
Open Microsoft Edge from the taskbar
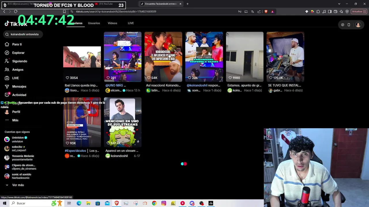click(79, 203)
